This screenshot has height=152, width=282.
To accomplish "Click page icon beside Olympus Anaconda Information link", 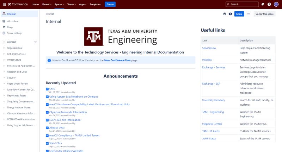I will tap(47, 112).
